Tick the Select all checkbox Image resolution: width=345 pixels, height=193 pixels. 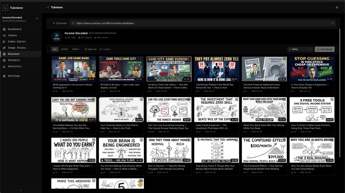86,49
